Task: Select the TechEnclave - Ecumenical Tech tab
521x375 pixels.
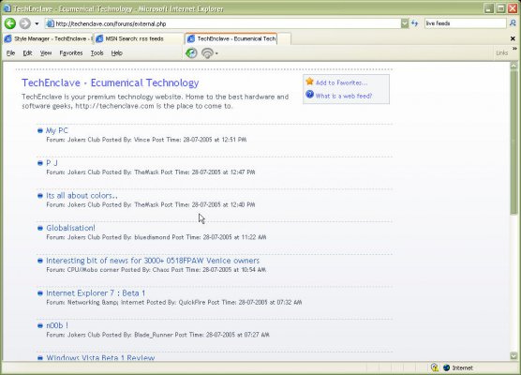Action: coord(231,38)
